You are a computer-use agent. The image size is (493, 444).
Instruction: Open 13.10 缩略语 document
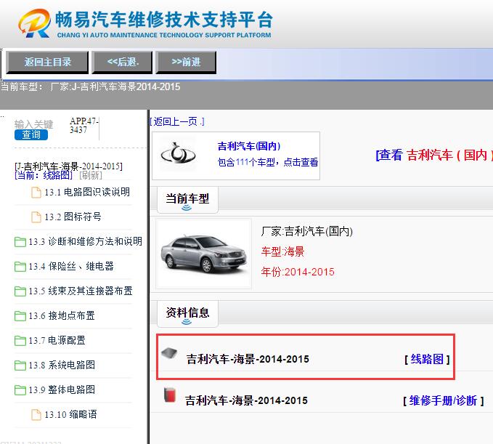(70, 414)
